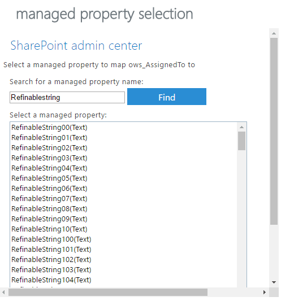Choose RefinableString07(Text) entry
This screenshot has width=294, height=301.
click(x=49, y=199)
